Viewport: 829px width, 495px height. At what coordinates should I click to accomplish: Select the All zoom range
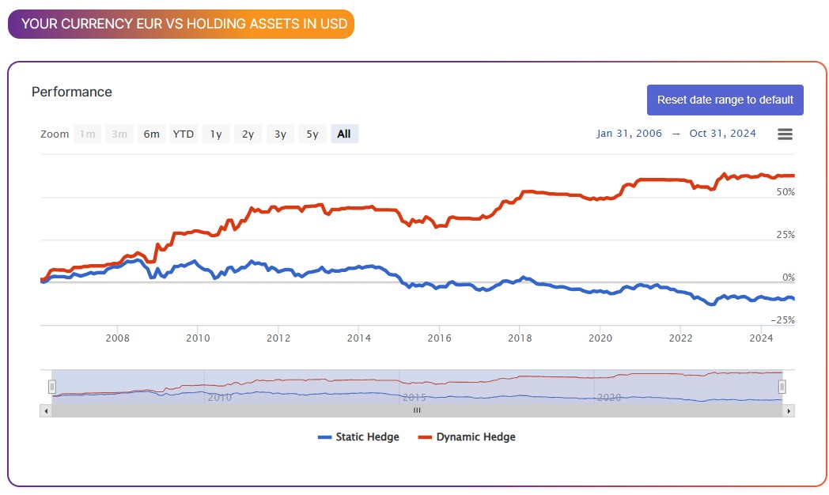point(344,134)
